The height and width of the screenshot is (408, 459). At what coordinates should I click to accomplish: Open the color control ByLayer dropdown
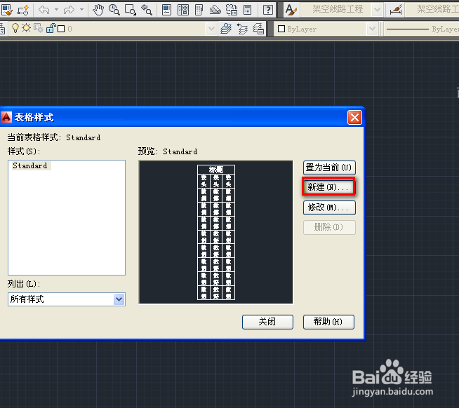[x=372, y=29]
